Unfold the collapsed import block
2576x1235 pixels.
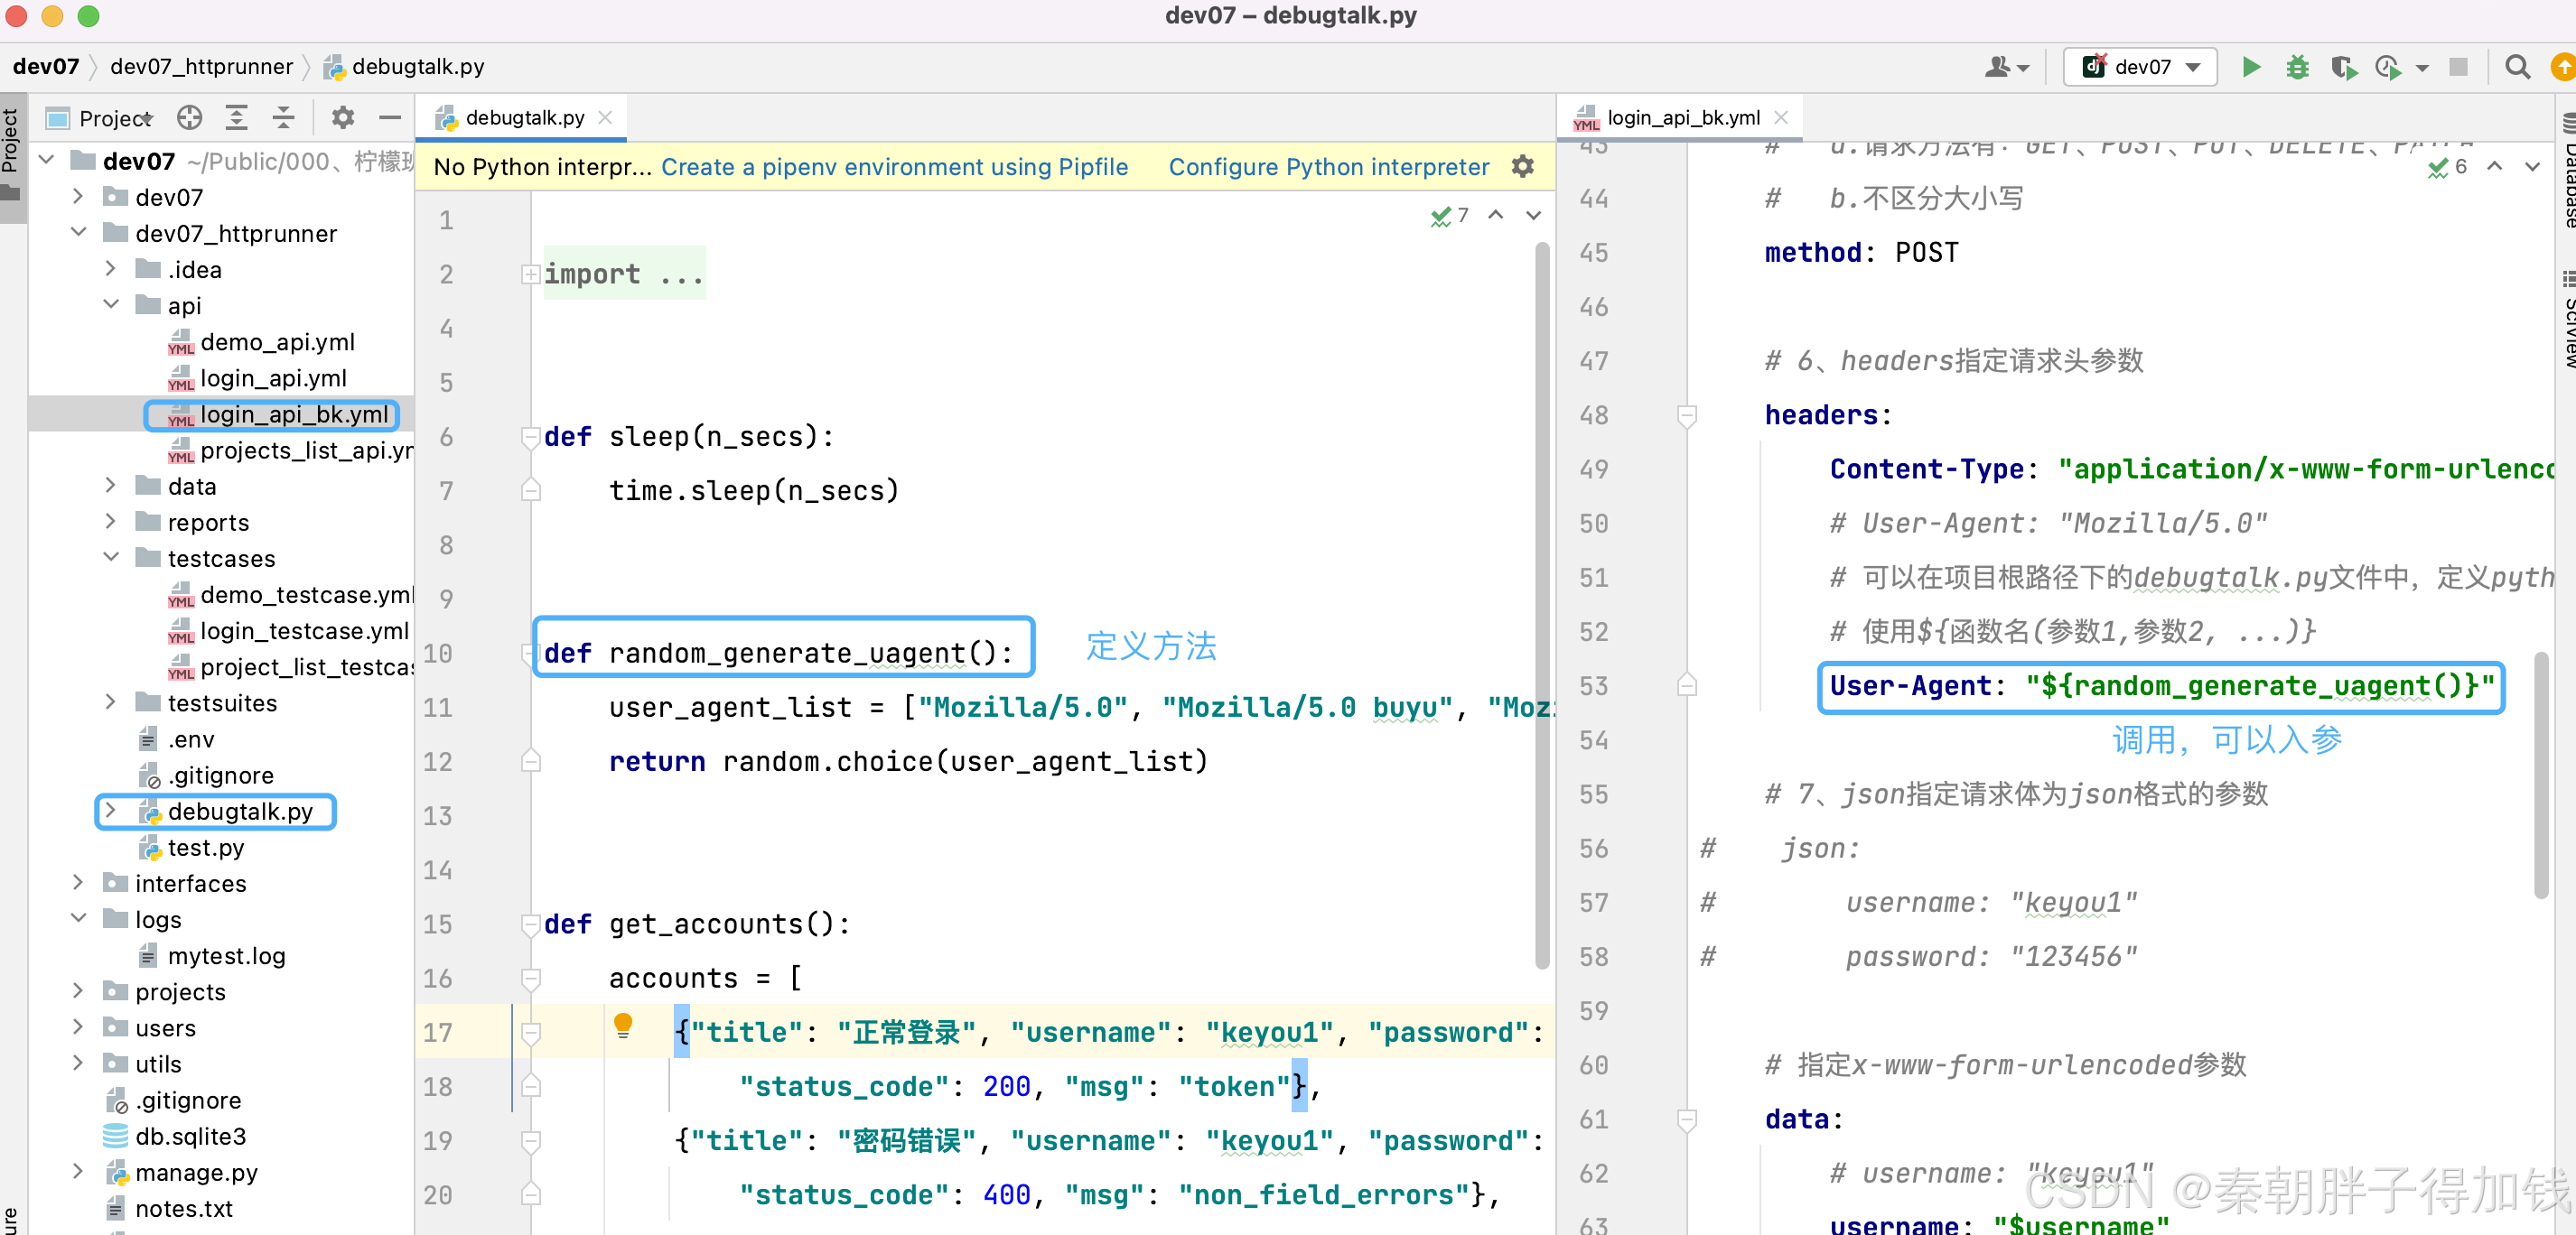530,274
